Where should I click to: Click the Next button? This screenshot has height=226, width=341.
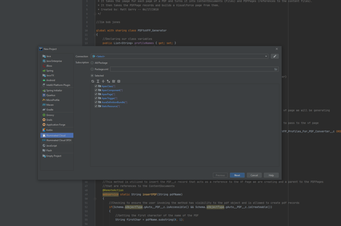click(237, 175)
